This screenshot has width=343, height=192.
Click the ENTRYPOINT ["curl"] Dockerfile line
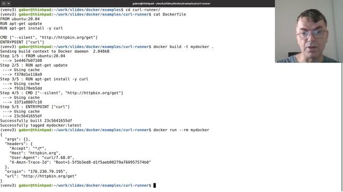click(x=22, y=42)
